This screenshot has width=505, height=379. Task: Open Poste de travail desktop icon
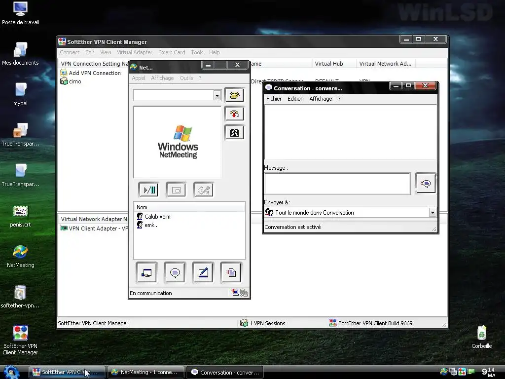coord(20,13)
